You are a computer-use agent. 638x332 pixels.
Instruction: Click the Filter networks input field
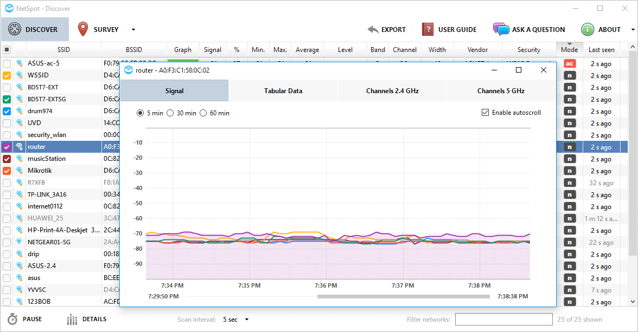coord(503,320)
